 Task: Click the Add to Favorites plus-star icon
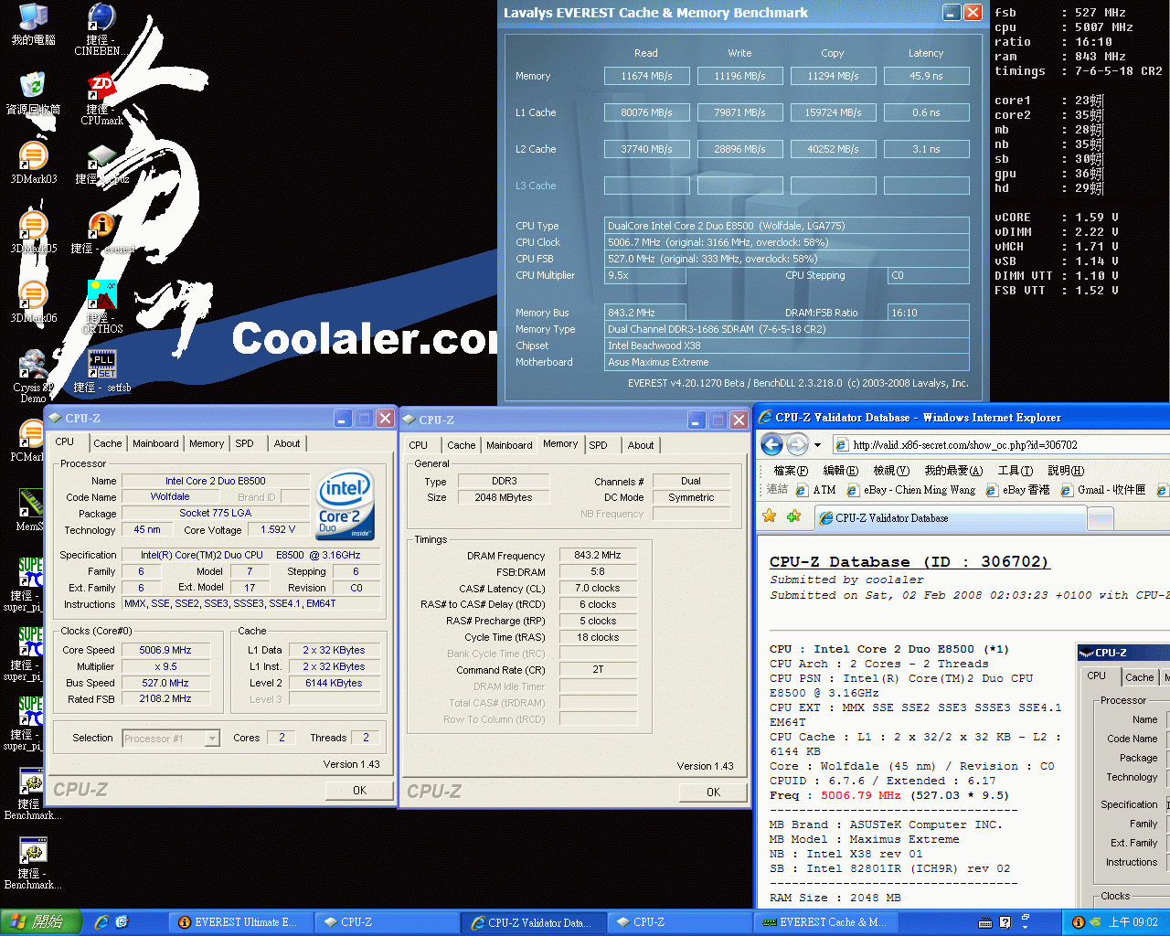coord(793,516)
